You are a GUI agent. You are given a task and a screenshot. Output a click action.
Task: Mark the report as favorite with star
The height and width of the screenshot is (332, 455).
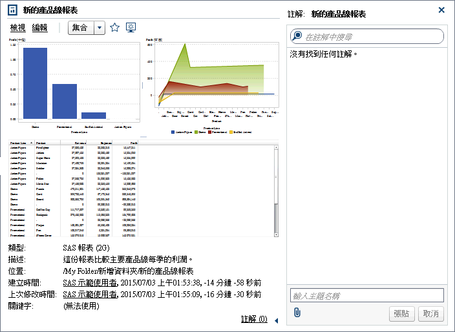coord(114,28)
